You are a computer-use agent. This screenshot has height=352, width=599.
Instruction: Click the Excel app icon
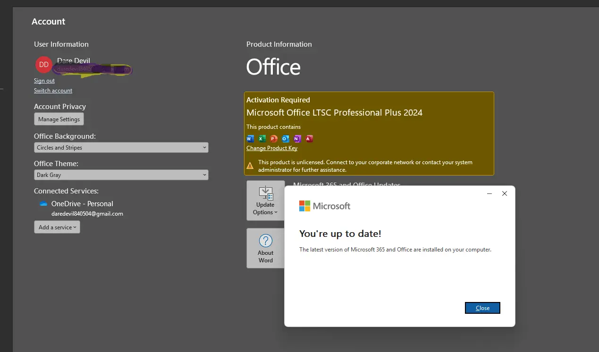tap(262, 139)
